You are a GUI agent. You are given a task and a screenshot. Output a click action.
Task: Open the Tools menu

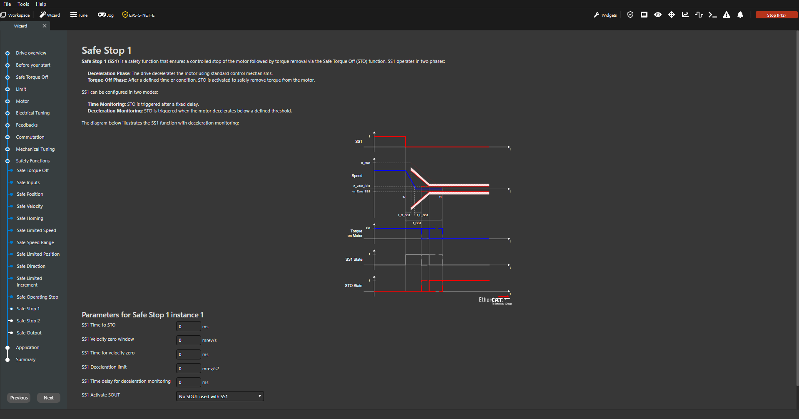[23, 4]
